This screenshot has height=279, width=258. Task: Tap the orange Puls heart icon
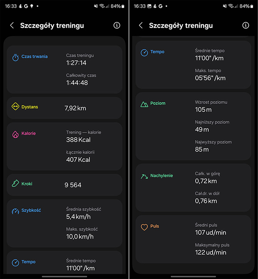144,227
